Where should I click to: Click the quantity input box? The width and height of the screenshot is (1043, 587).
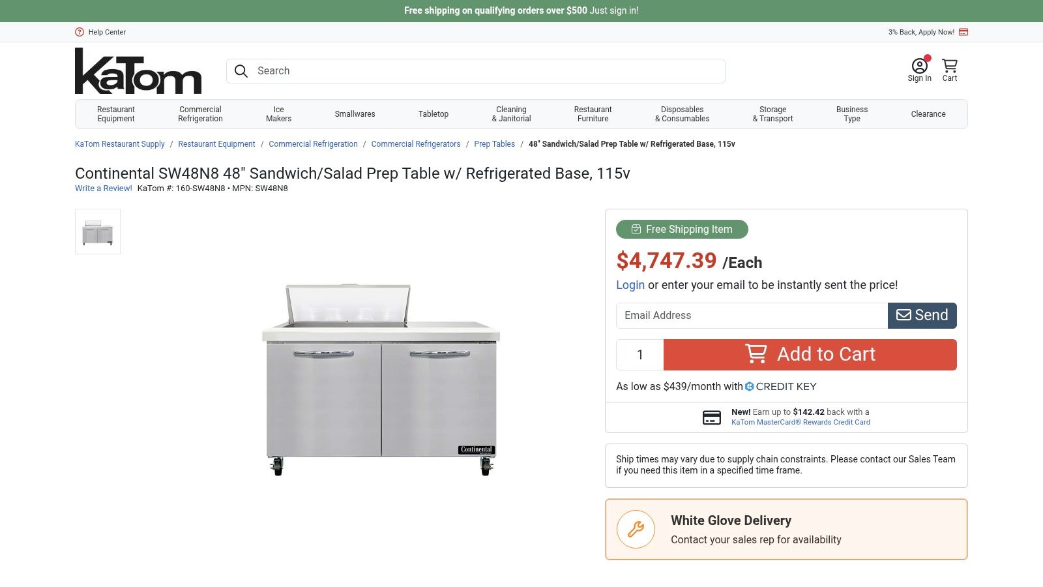coord(639,355)
